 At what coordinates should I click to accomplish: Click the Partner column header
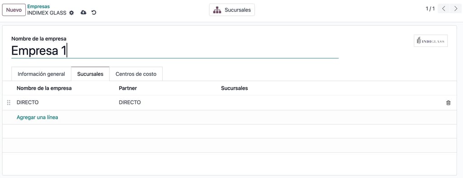click(x=128, y=88)
